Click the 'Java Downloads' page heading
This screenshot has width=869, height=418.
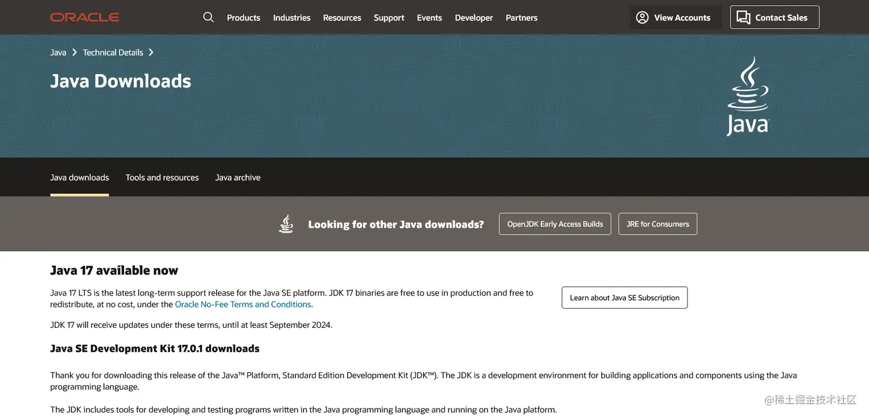coord(121,81)
